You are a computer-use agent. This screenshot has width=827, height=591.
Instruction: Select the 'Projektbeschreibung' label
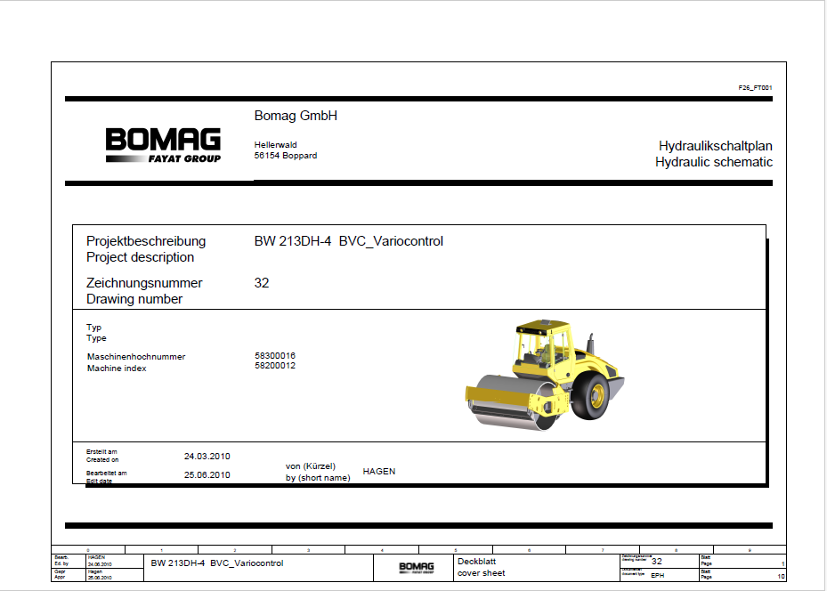click(146, 241)
